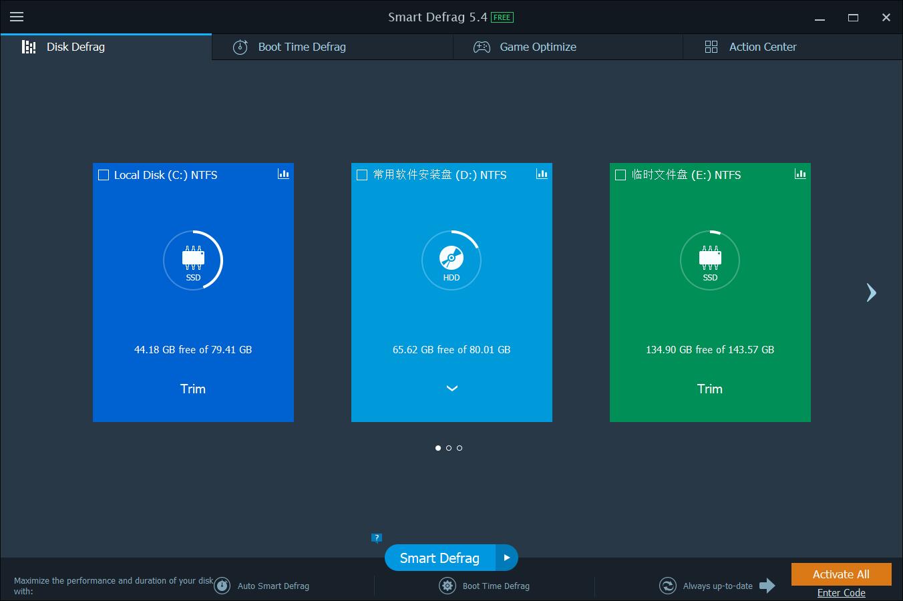Image resolution: width=903 pixels, height=601 pixels.
Task: Show next disks with right chevron
Action: coord(871,292)
